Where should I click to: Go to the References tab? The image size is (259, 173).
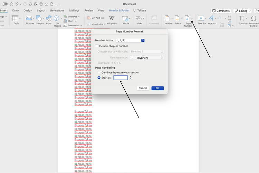57,11
